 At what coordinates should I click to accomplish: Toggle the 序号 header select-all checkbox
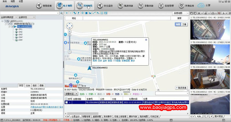(66, 99)
